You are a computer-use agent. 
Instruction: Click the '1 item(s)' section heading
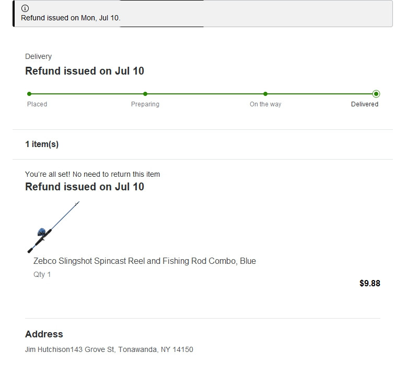tap(42, 144)
